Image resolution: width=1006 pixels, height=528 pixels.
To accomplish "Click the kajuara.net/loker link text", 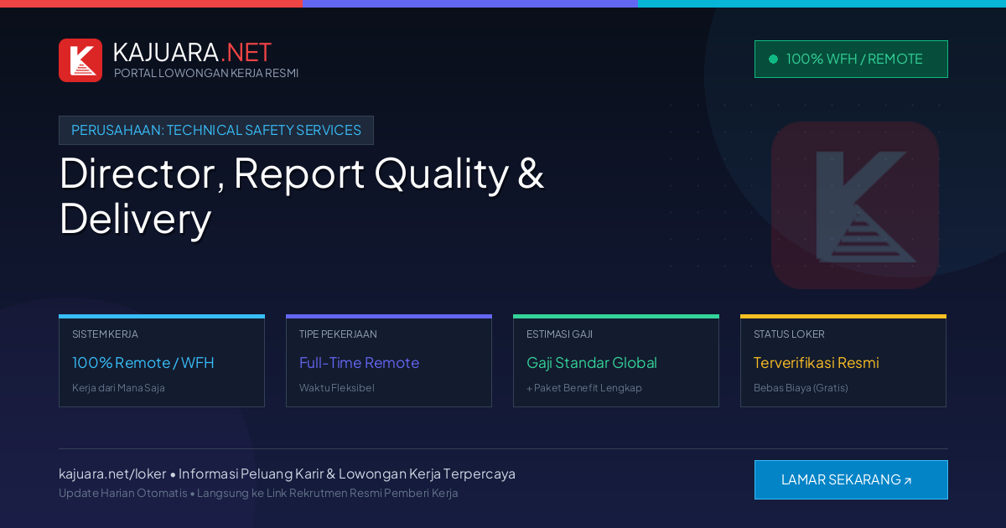I will 112,474.
